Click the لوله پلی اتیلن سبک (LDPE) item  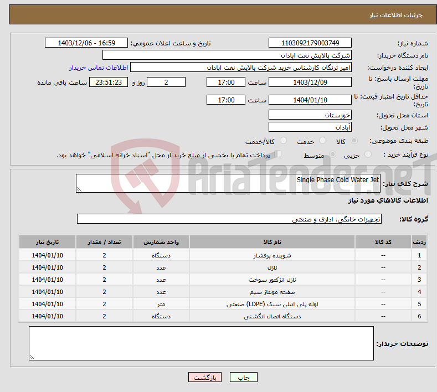pos(272,304)
